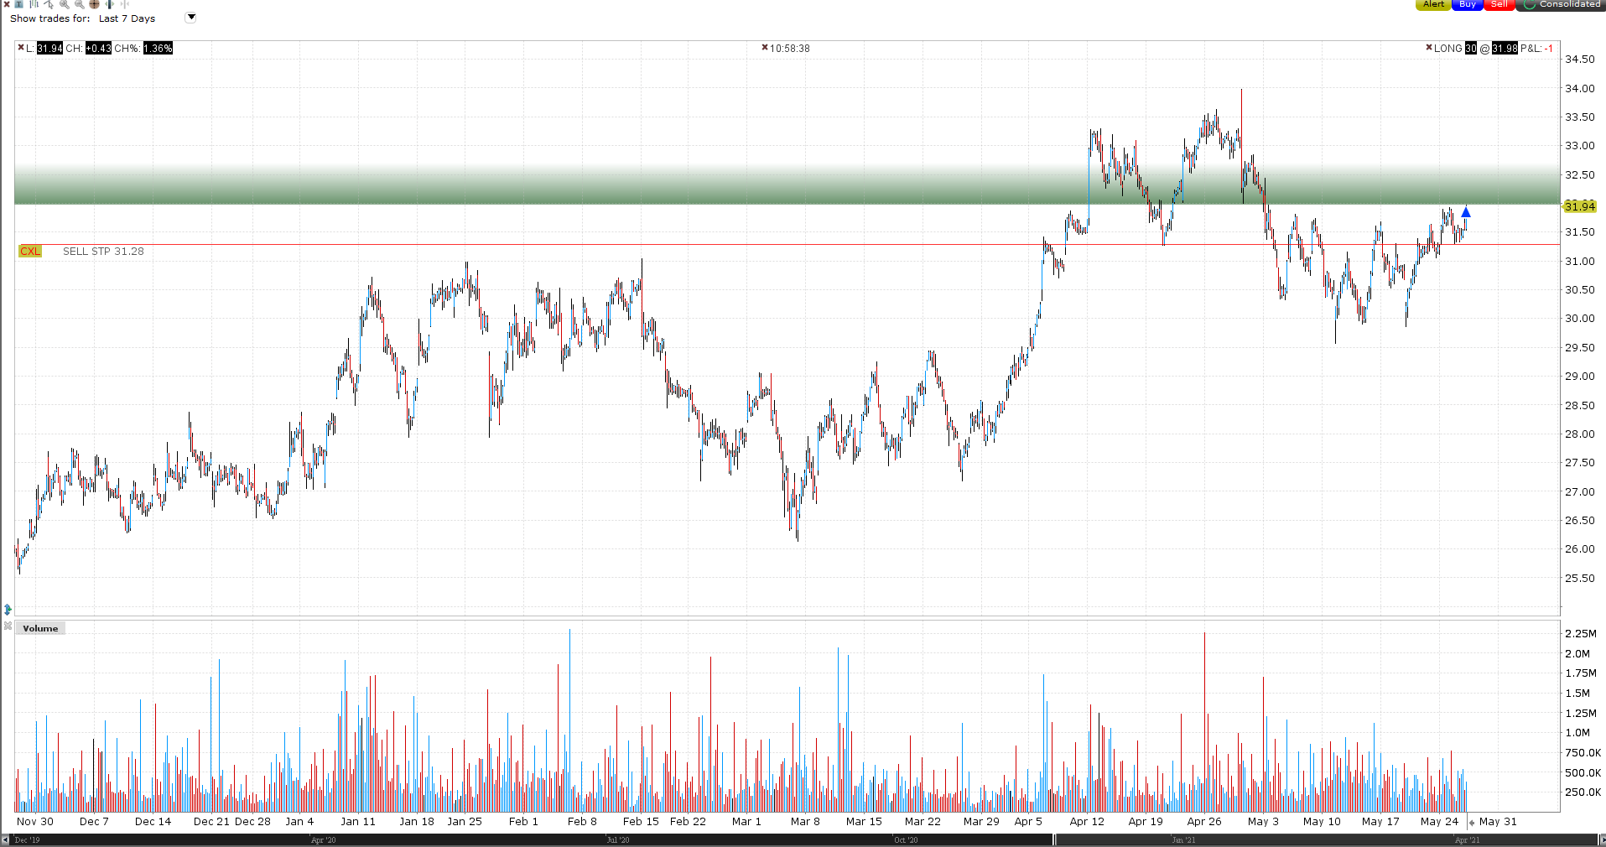The height and width of the screenshot is (847, 1606).
Task: Click the zoom in magnifier icon
Action: [x=64, y=4]
